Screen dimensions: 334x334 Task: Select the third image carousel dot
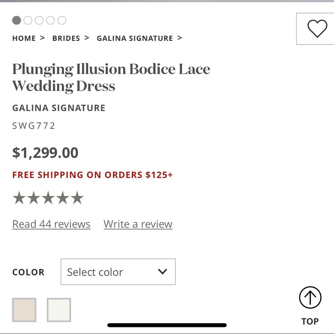point(39,20)
